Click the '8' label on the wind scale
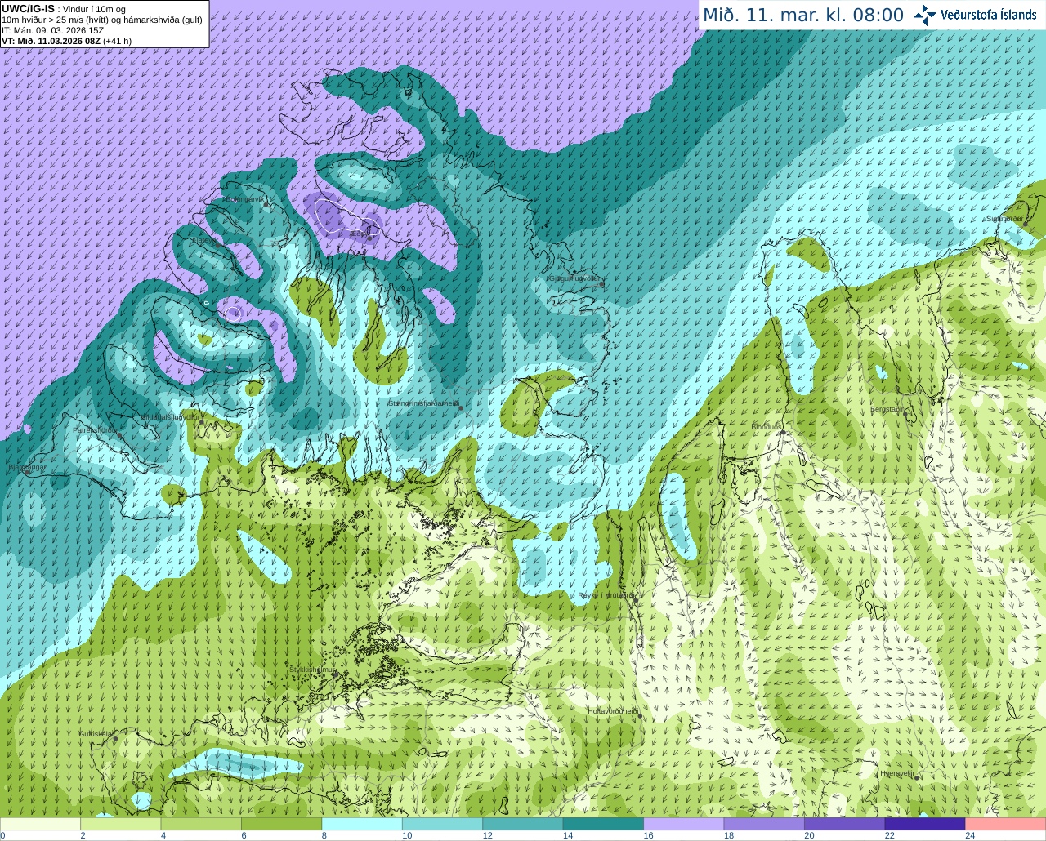 click(324, 835)
